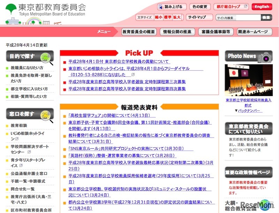Open 大綱・総合教育会議 banner
Image resolution: width=279 pixels, height=213 pixels.
pos(249,206)
